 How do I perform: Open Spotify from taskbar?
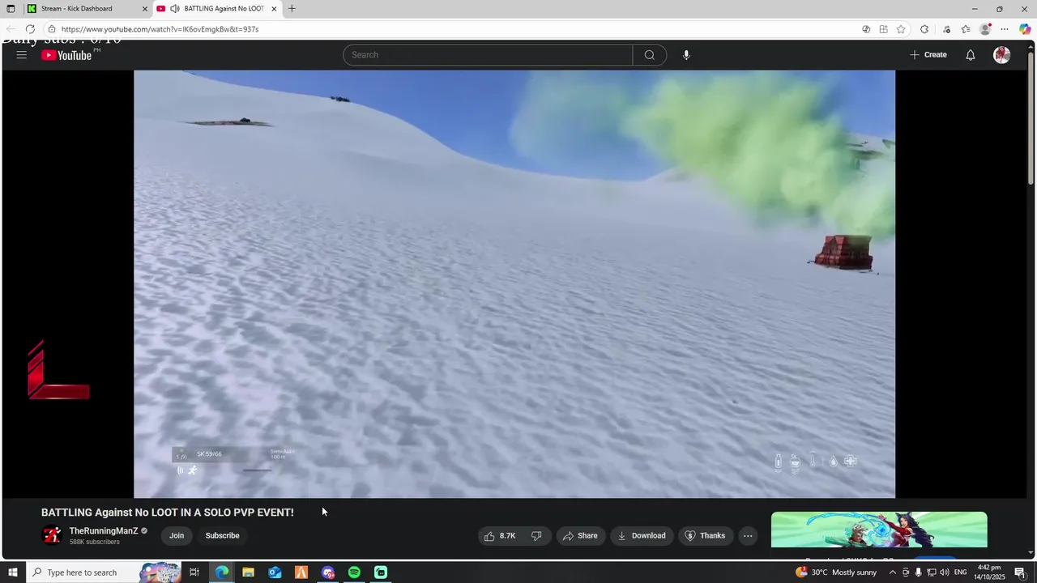click(x=354, y=572)
